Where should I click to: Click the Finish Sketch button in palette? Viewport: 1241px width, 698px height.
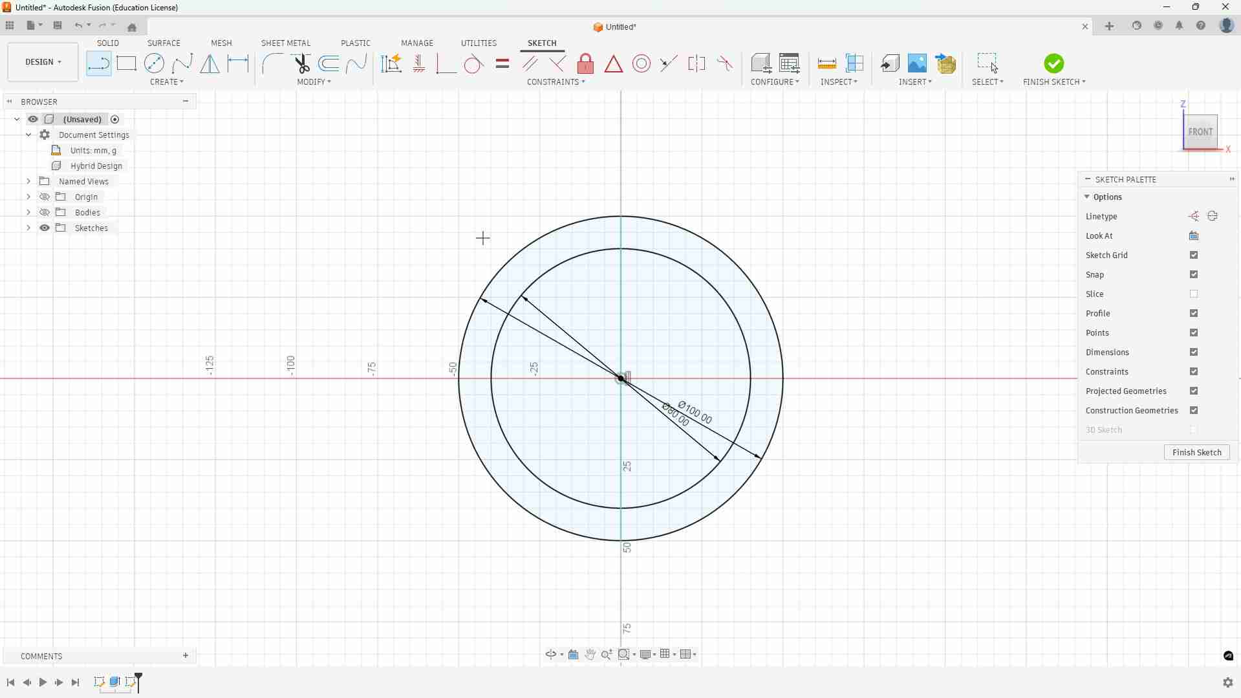click(1197, 453)
